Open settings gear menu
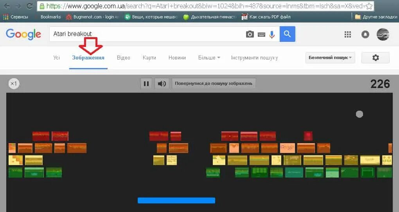 click(x=376, y=57)
